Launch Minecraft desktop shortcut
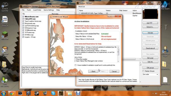The image size is (171, 96). (x=5, y=35)
